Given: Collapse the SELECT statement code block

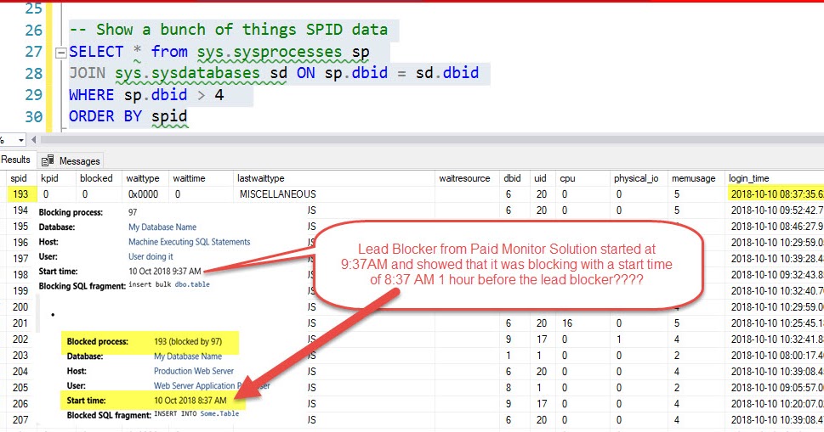Looking at the screenshot, I should click(x=61, y=53).
